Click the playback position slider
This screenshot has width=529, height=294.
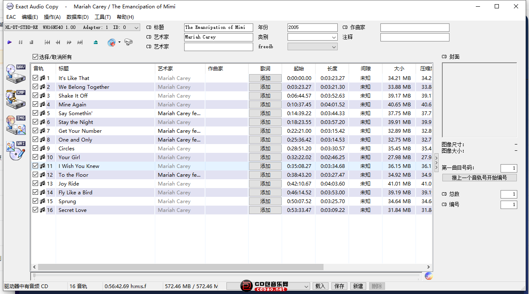coord(226,276)
